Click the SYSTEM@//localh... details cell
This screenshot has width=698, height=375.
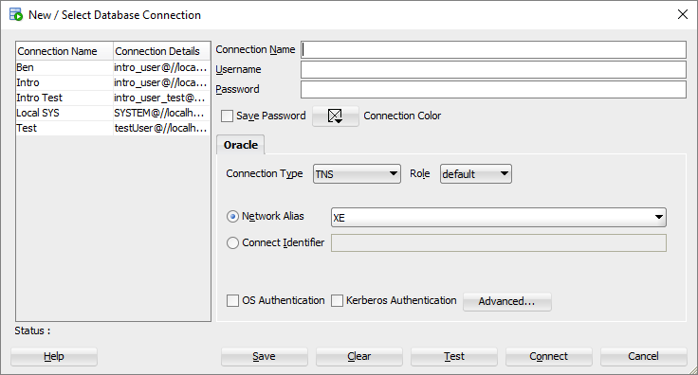(161, 113)
